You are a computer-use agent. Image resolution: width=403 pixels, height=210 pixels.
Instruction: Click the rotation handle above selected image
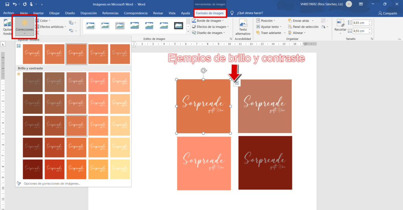coord(203,71)
